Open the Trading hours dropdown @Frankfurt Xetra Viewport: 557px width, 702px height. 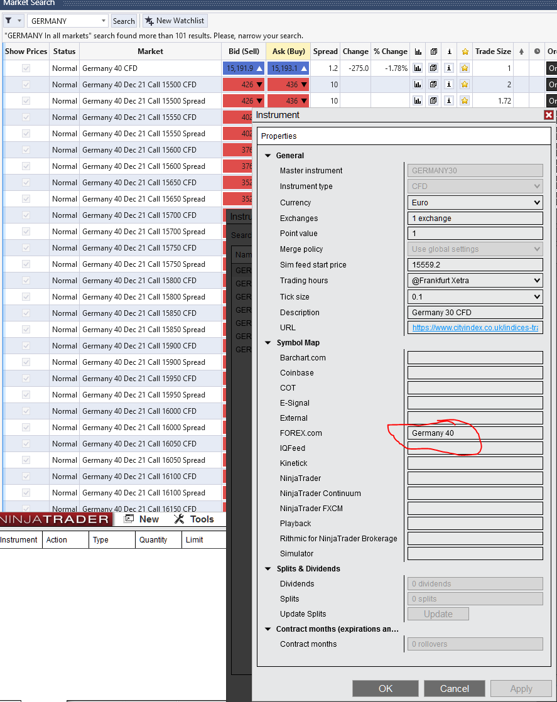(x=475, y=280)
